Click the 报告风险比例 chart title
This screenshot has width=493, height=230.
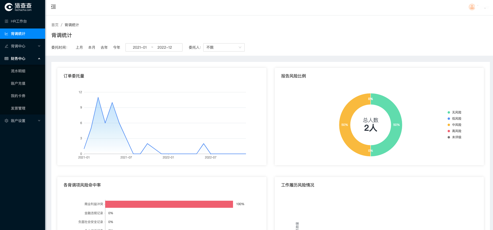pos(293,76)
